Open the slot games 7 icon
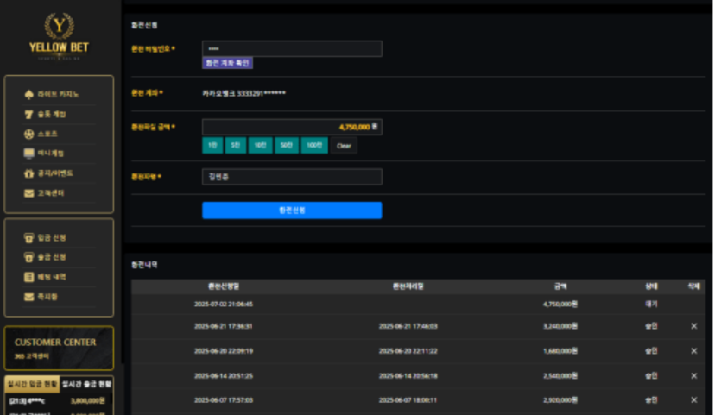721x415 pixels. click(29, 115)
